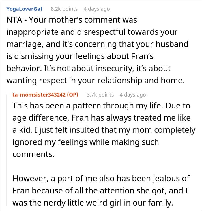The width and height of the screenshot is (202, 211).
Task: Collapse the reply thread using the vertical line
Action: tap(7, 150)
